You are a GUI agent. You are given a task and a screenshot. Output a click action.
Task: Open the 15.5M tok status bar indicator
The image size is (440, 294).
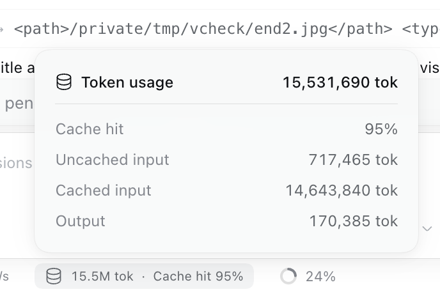pos(145,276)
